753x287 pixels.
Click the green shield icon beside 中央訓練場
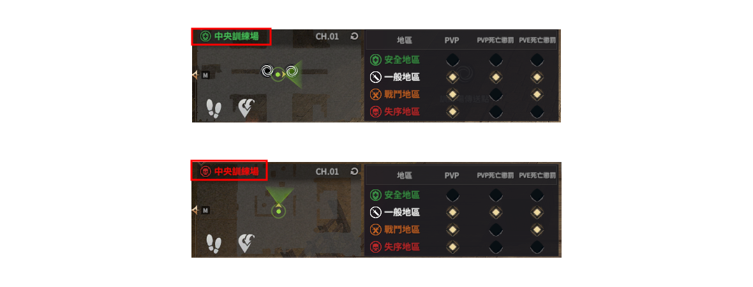pyautogui.click(x=205, y=36)
